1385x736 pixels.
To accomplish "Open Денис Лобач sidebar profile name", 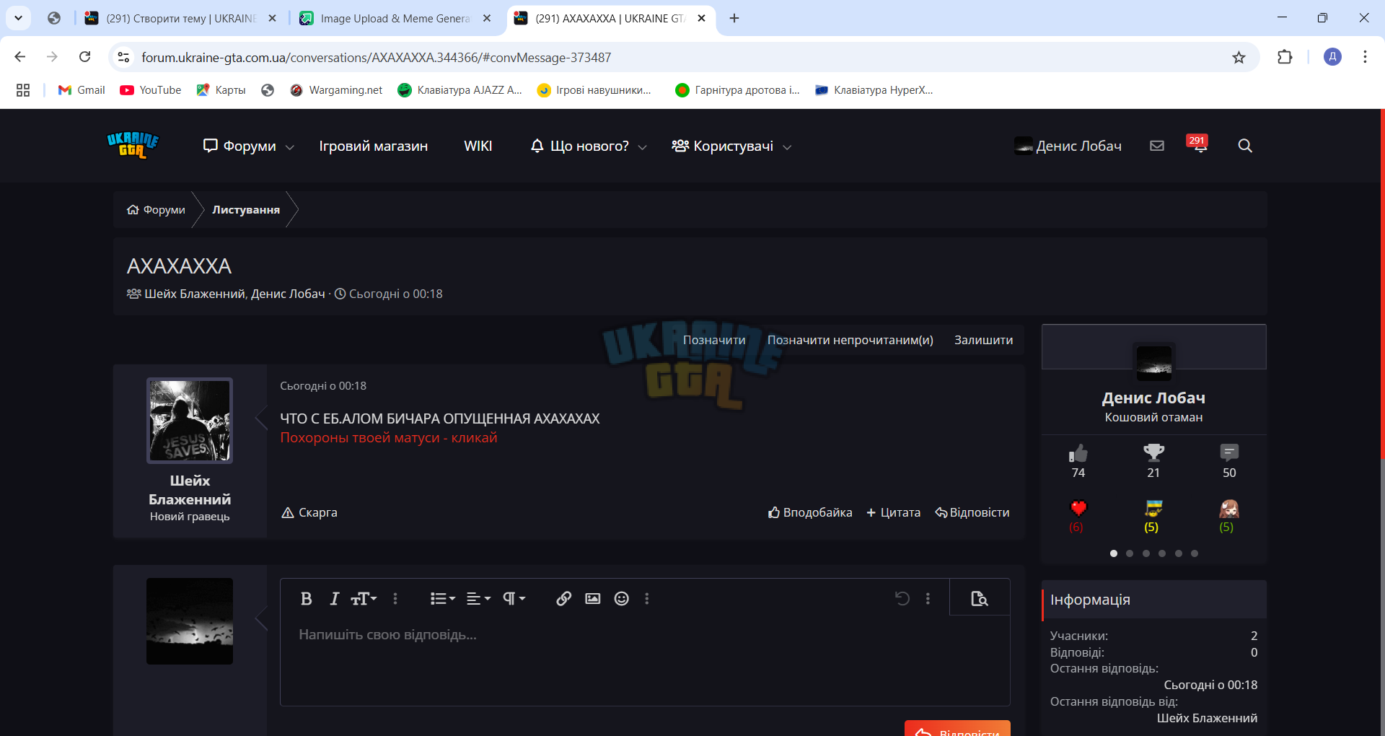I will coord(1153,398).
